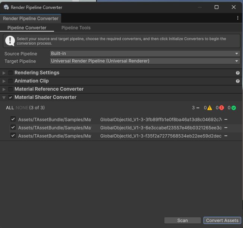
Task: Open help for Rendering Settings converter
Action: point(237,73)
